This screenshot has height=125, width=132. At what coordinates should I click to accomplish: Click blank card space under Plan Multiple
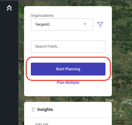point(68,91)
